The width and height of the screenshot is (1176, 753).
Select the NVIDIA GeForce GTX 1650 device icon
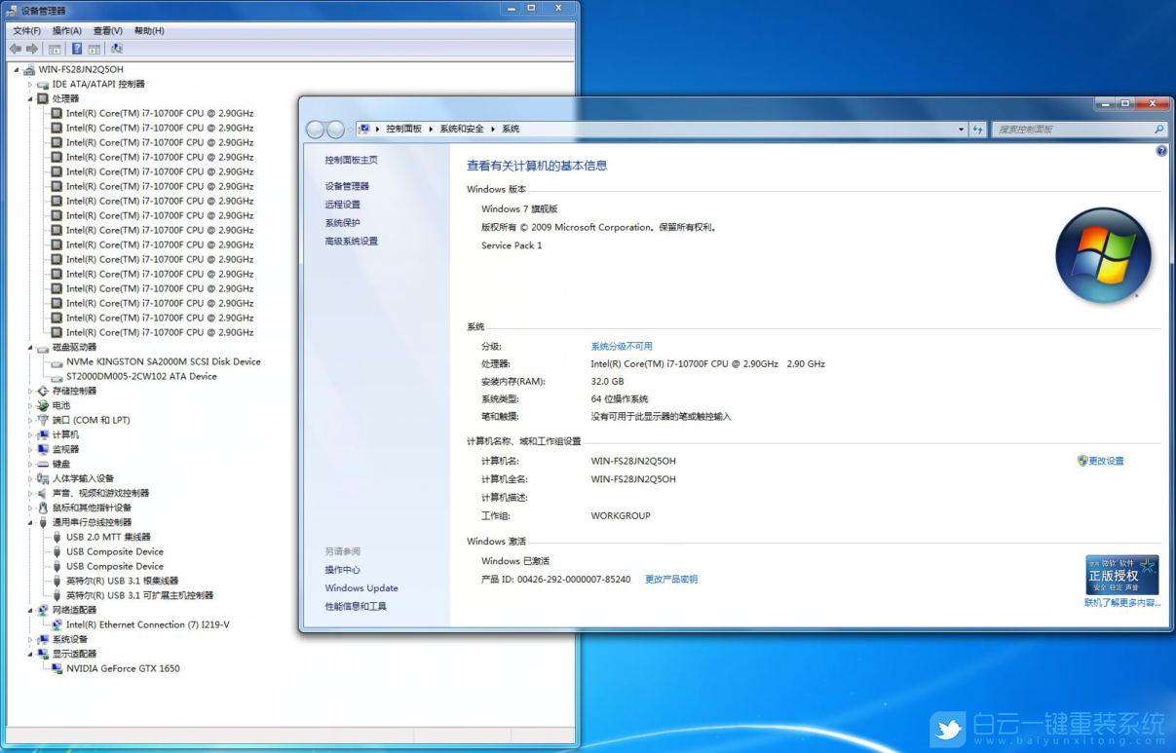point(57,668)
